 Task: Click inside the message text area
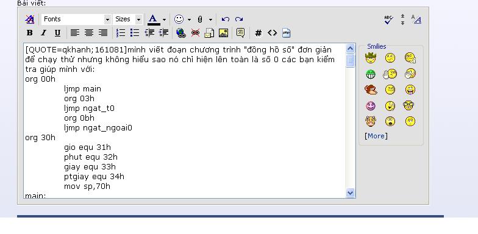point(185,121)
